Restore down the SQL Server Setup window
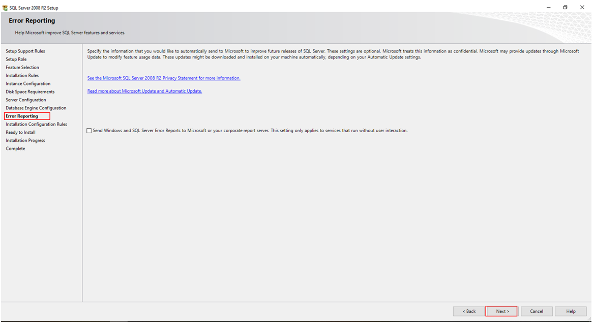Screen dimensions: 594x322 [565, 7]
